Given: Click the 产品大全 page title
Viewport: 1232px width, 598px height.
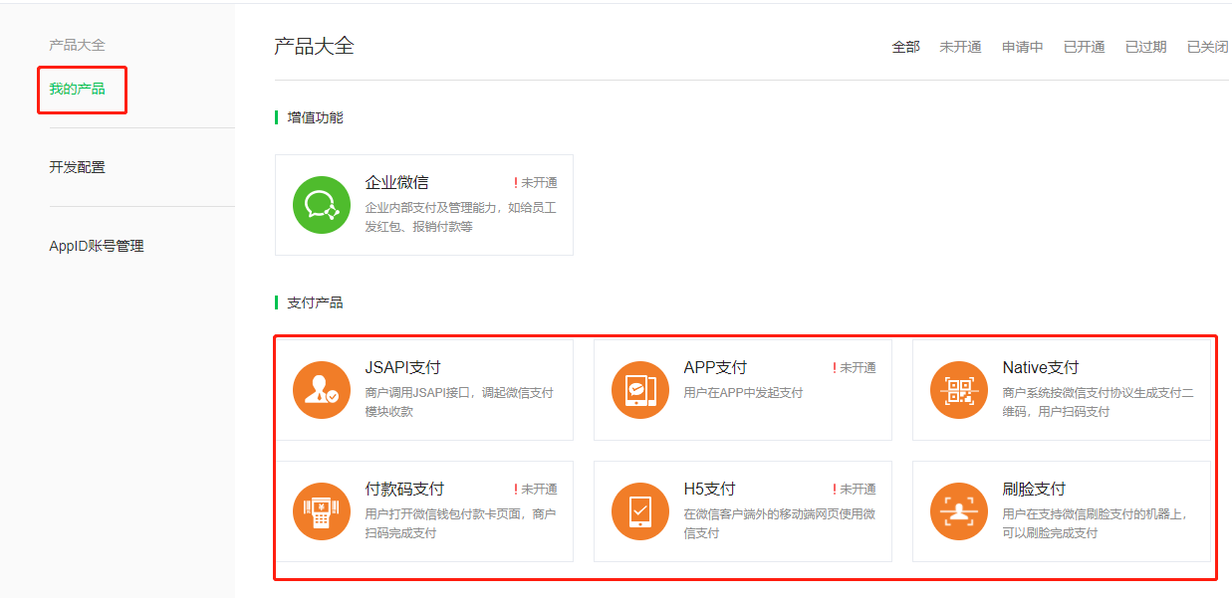Looking at the screenshot, I should tap(314, 46).
